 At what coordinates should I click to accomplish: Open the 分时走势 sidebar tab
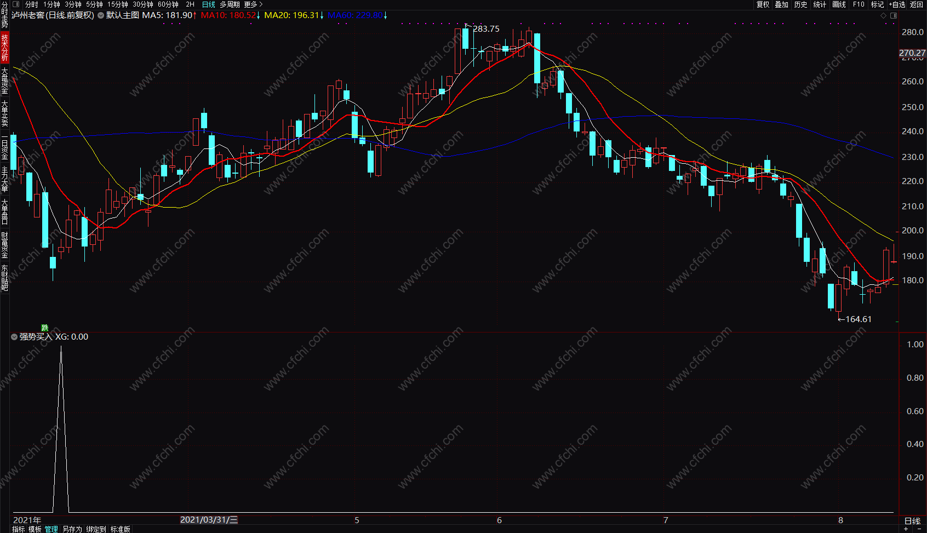tap(4, 15)
